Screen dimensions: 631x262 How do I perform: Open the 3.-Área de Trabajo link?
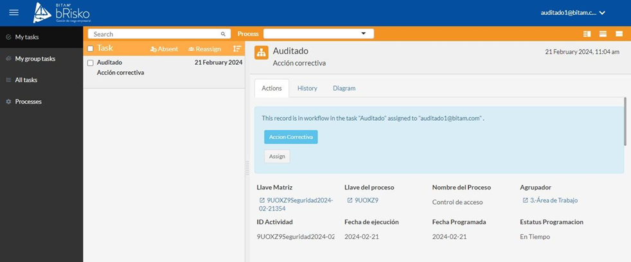point(554,200)
